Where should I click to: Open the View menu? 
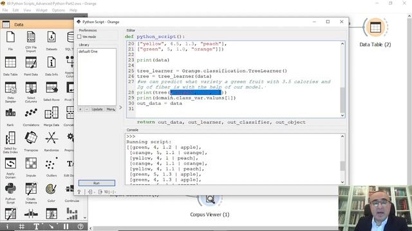tap(27, 10)
